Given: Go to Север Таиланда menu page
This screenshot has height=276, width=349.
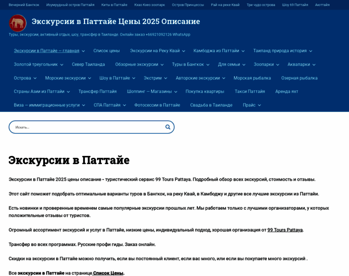Looking at the screenshot, I should (x=88, y=64).
